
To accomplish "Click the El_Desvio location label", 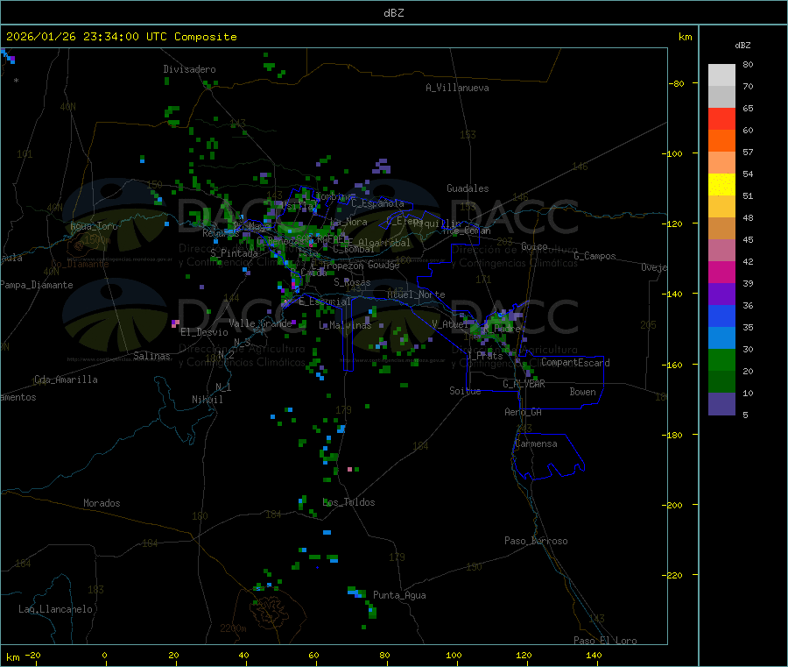I will (x=205, y=332).
